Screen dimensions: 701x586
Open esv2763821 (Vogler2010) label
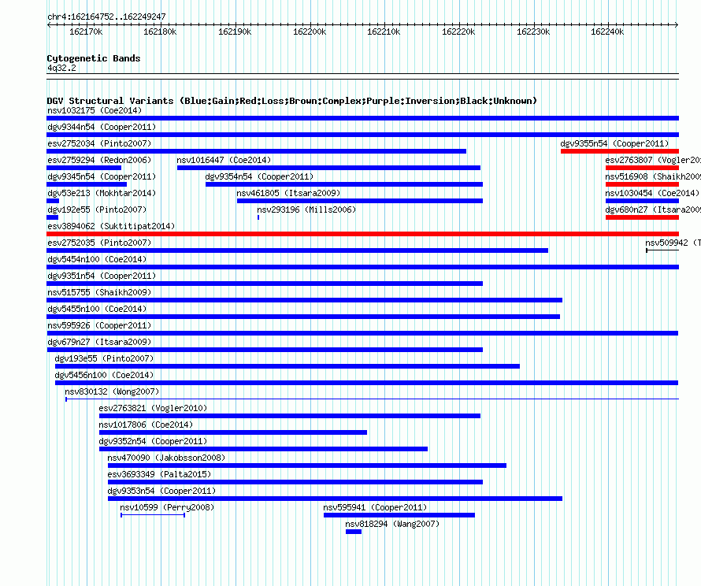[x=153, y=408]
